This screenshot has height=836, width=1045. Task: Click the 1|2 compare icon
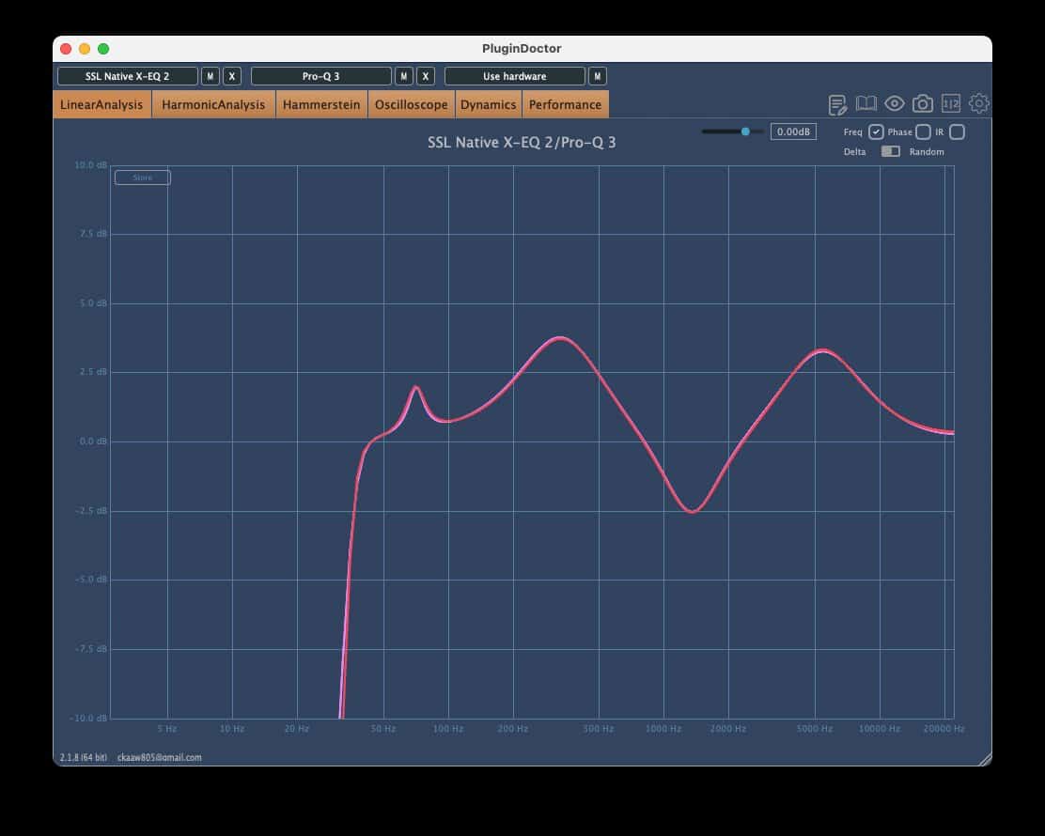tap(950, 103)
